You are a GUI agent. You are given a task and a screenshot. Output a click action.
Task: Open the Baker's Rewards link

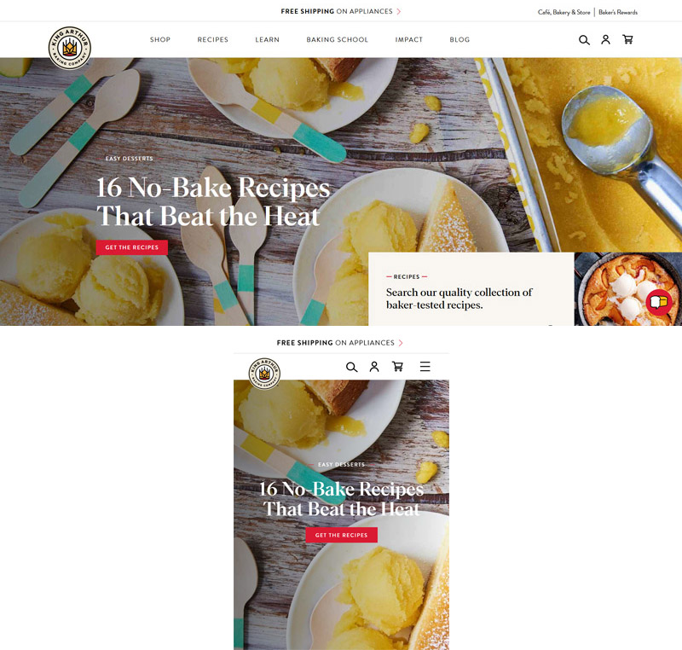[x=618, y=12]
